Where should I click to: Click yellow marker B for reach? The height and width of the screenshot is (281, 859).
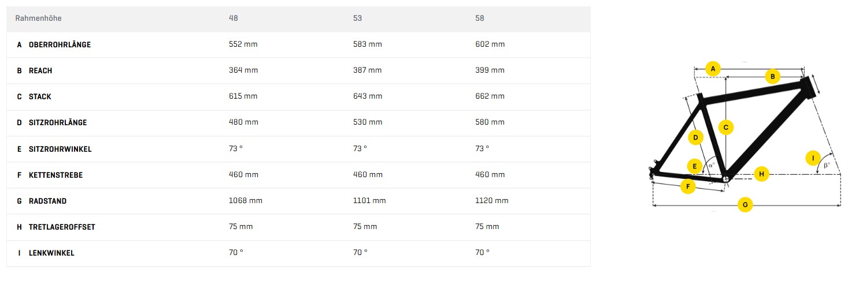pos(772,76)
